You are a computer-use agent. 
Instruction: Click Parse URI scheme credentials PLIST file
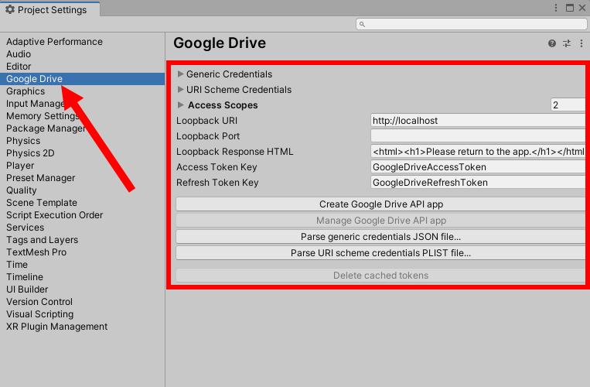click(380, 252)
